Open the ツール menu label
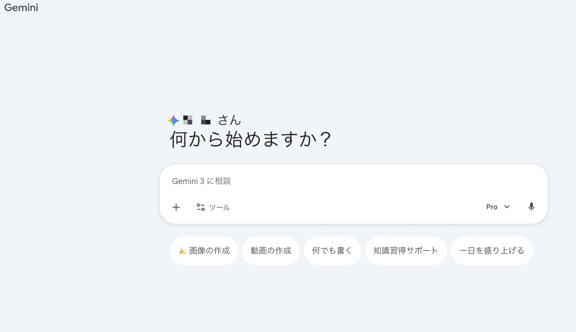Viewport: 576px width, 332px height. [x=219, y=207]
